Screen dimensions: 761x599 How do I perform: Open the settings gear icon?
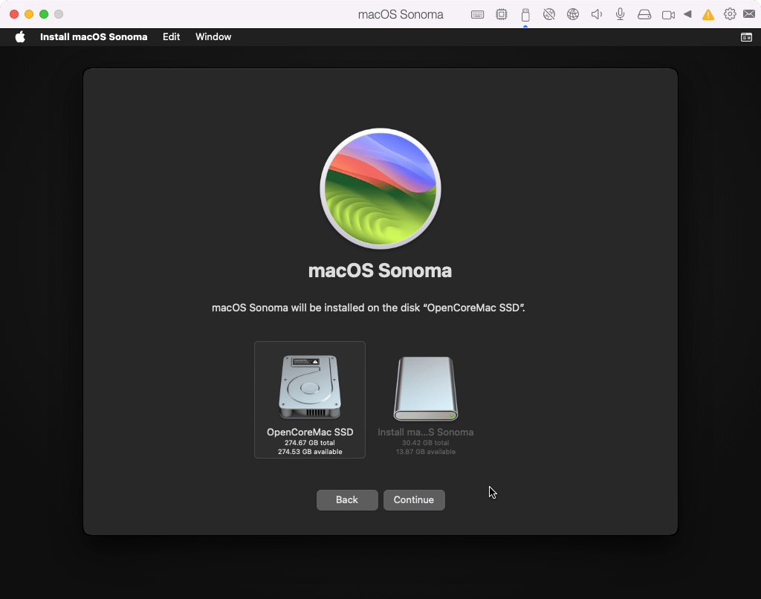tap(730, 14)
